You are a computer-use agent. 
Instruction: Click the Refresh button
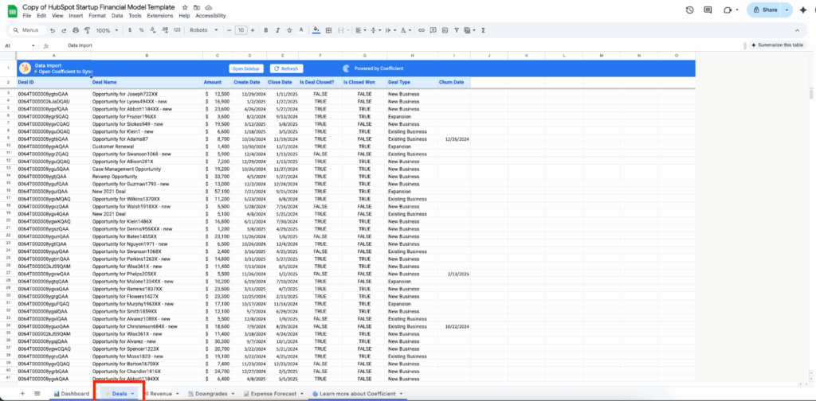(x=286, y=68)
